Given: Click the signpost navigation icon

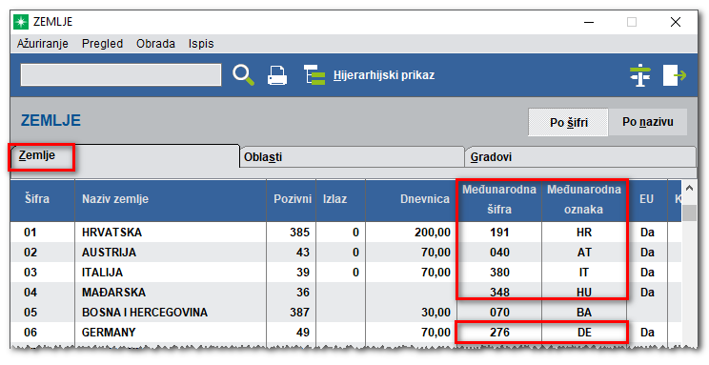Looking at the screenshot, I should (x=640, y=75).
